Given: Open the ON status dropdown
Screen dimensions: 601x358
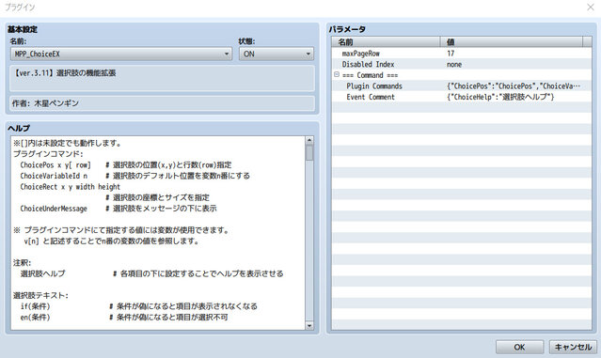Looking at the screenshot, I should [x=277, y=54].
